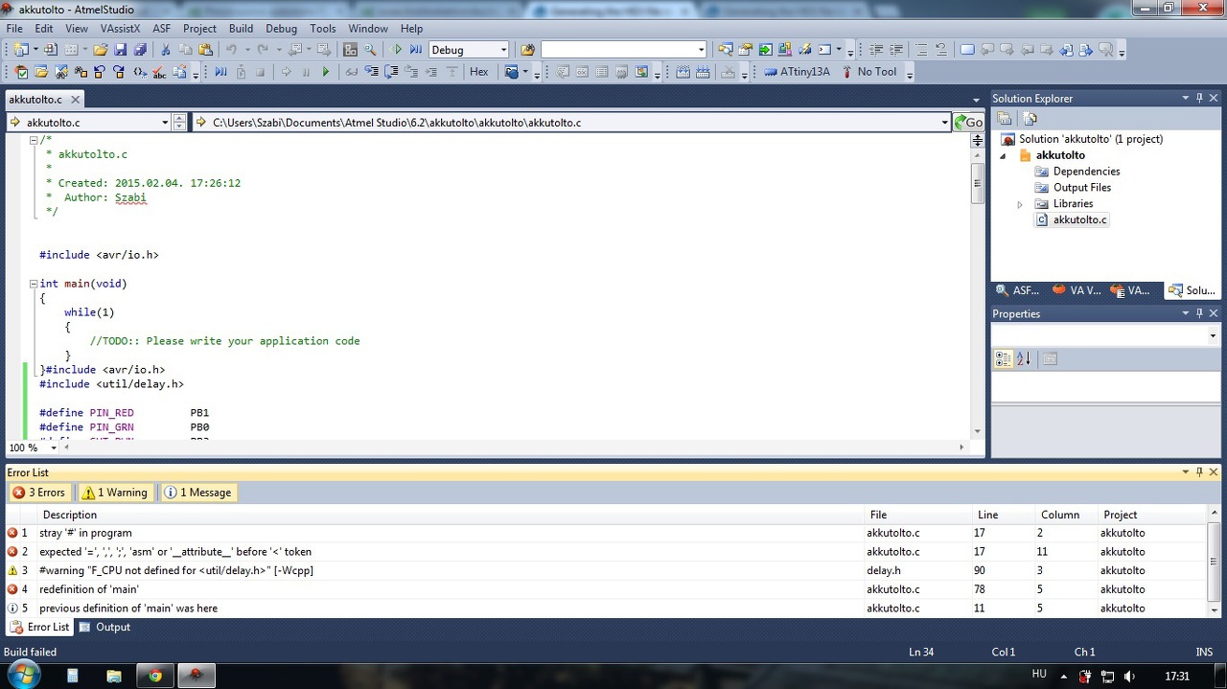Collapse the akkutolto project node
1227x689 pixels.
coord(1004,155)
